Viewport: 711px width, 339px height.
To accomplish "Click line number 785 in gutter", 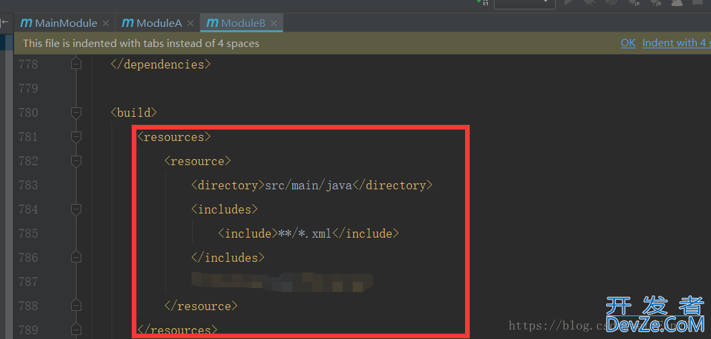I will tap(28, 234).
